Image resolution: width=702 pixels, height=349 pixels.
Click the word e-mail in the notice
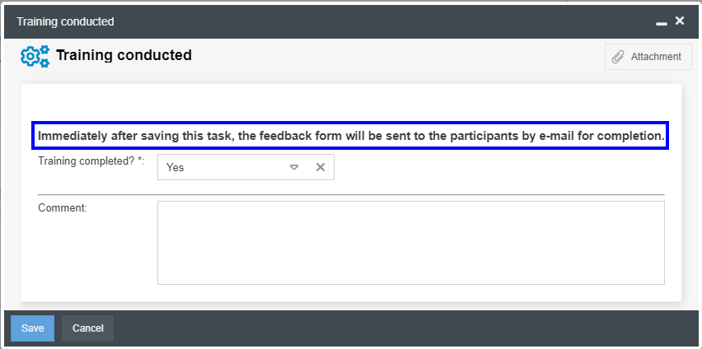(557, 135)
